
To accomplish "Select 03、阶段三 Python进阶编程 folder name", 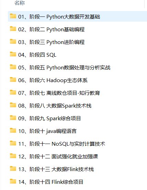I will pos(51,42).
